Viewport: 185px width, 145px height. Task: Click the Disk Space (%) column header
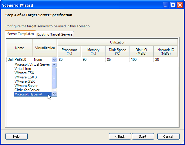tap(117, 52)
